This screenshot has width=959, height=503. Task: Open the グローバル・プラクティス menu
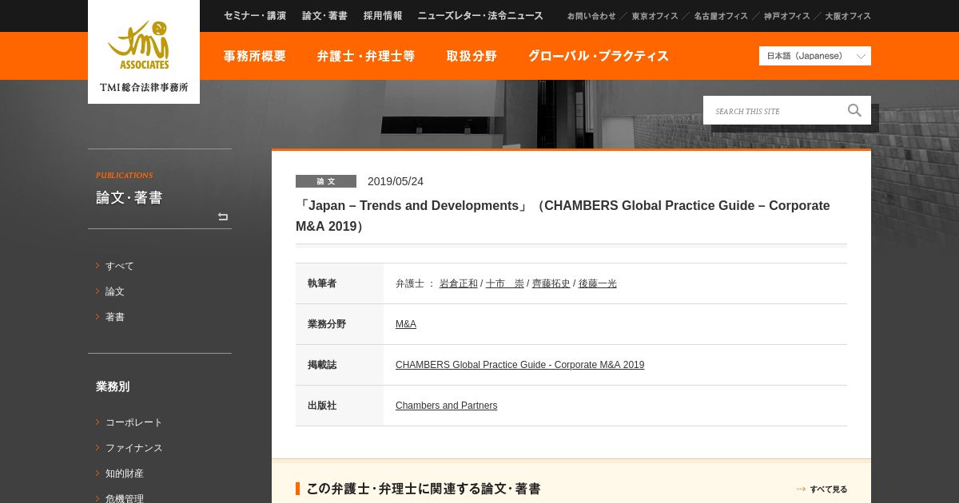598,56
